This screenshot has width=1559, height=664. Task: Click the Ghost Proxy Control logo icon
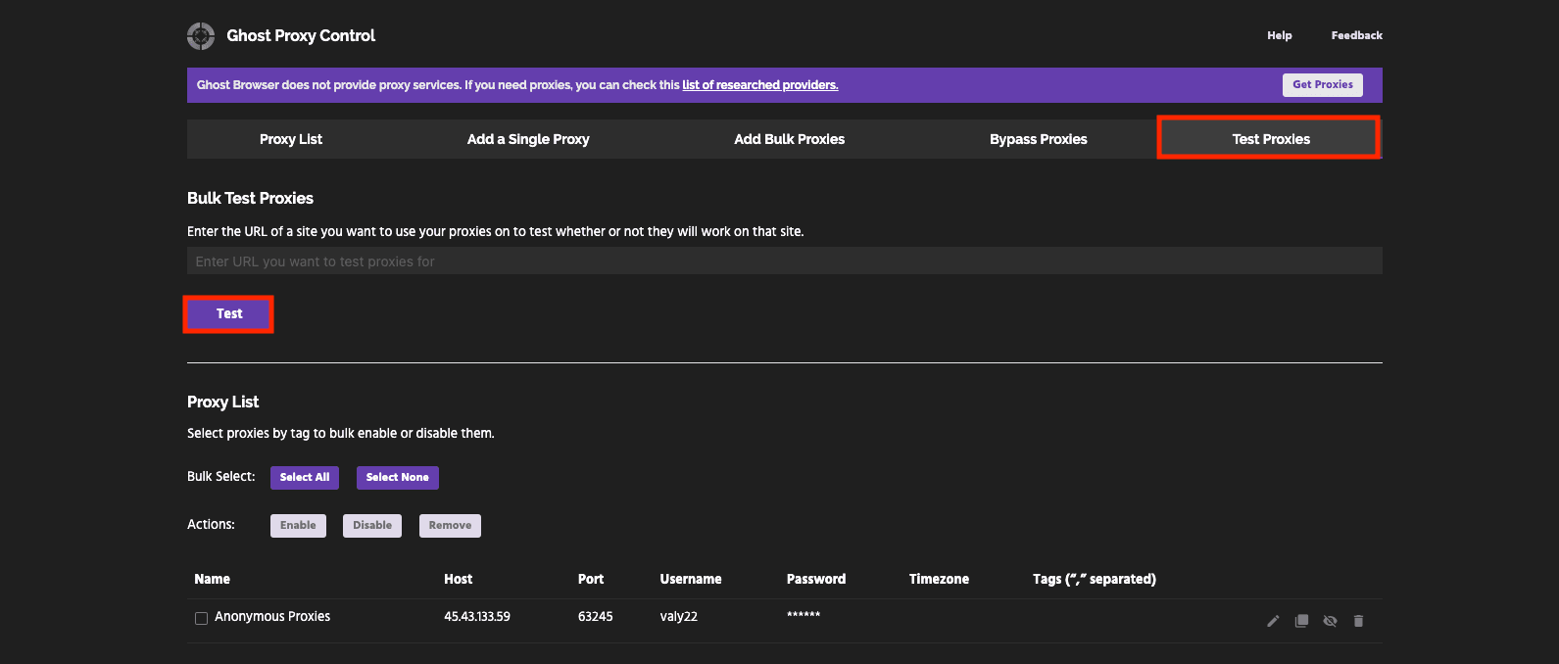point(201,36)
